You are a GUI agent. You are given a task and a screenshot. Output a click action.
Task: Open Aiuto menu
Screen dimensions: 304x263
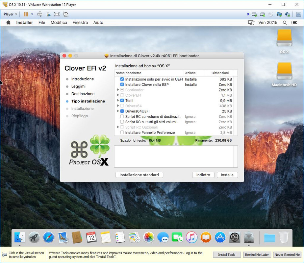[x=98, y=23]
